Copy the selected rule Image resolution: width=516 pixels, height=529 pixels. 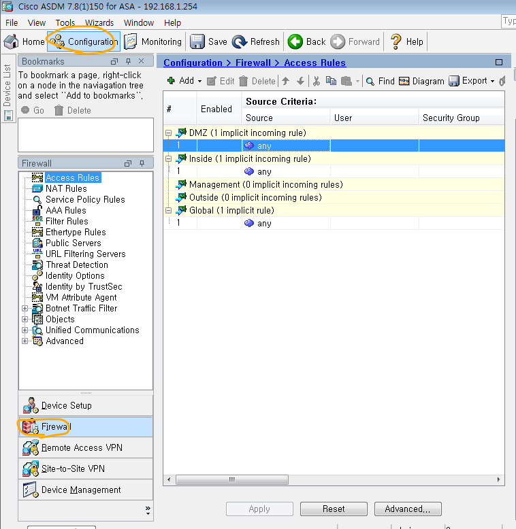tap(331, 81)
